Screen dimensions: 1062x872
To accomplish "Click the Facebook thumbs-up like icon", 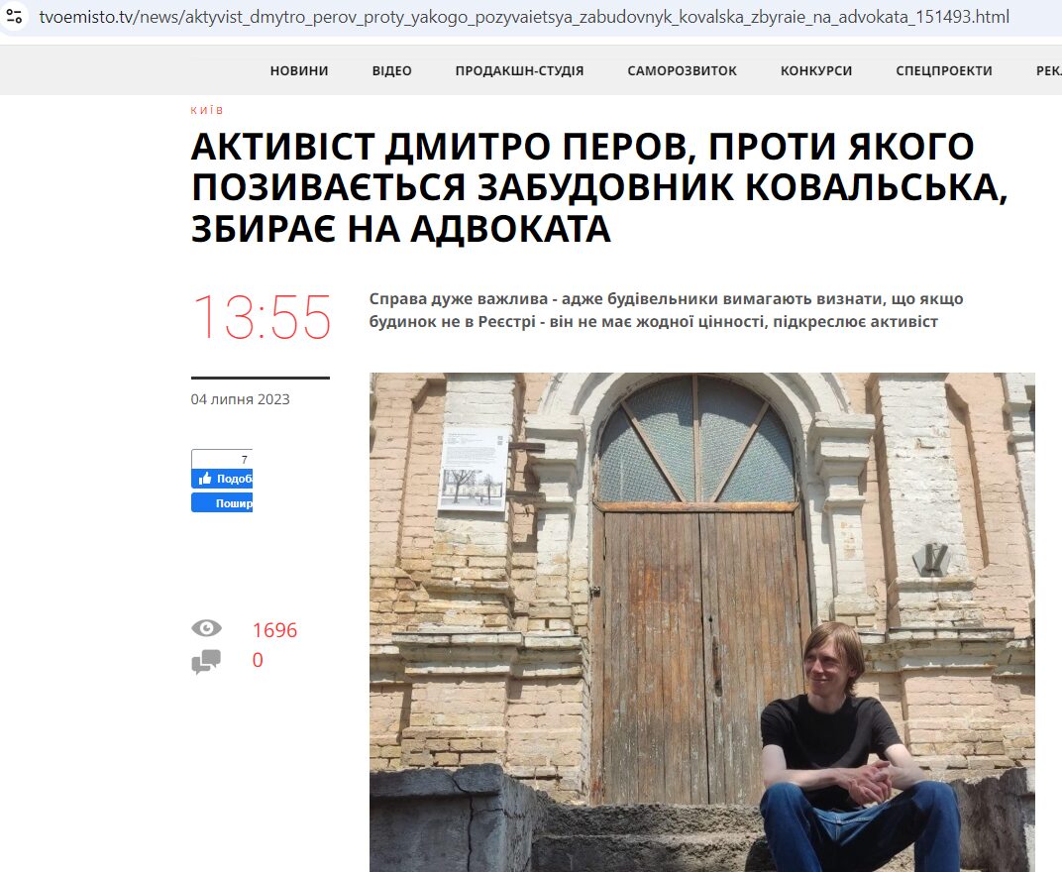I will pyautogui.click(x=205, y=479).
